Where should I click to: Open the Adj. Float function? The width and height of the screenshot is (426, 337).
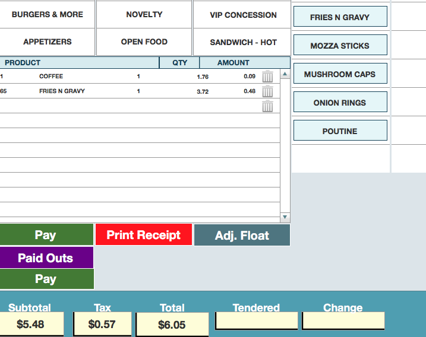coord(242,235)
